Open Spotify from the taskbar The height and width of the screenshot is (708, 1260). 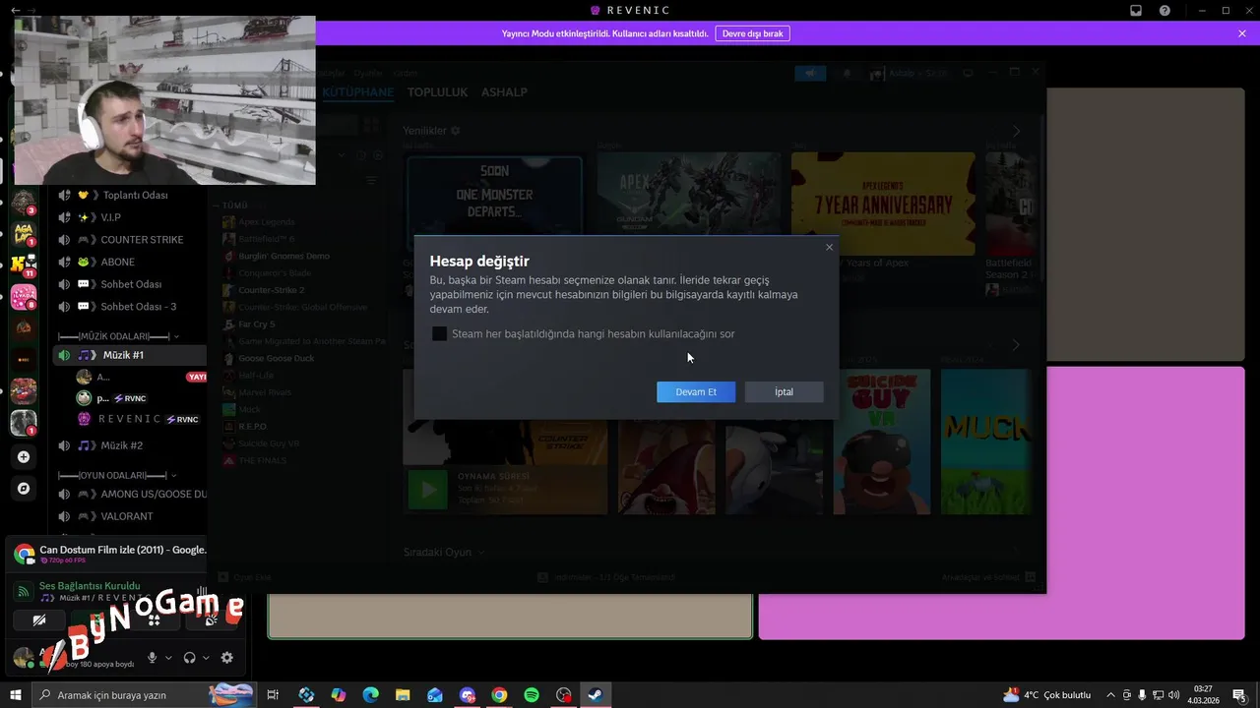click(532, 695)
